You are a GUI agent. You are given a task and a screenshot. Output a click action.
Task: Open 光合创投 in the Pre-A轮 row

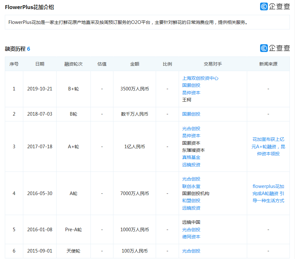[x=191, y=230]
